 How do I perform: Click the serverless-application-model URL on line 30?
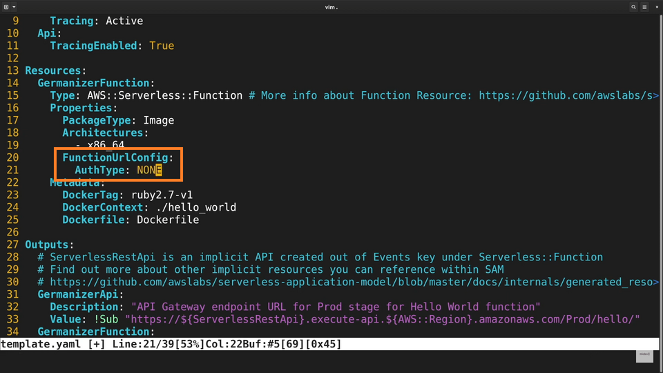coord(352,282)
